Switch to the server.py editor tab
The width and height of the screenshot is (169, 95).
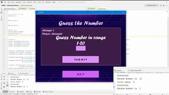103,8
